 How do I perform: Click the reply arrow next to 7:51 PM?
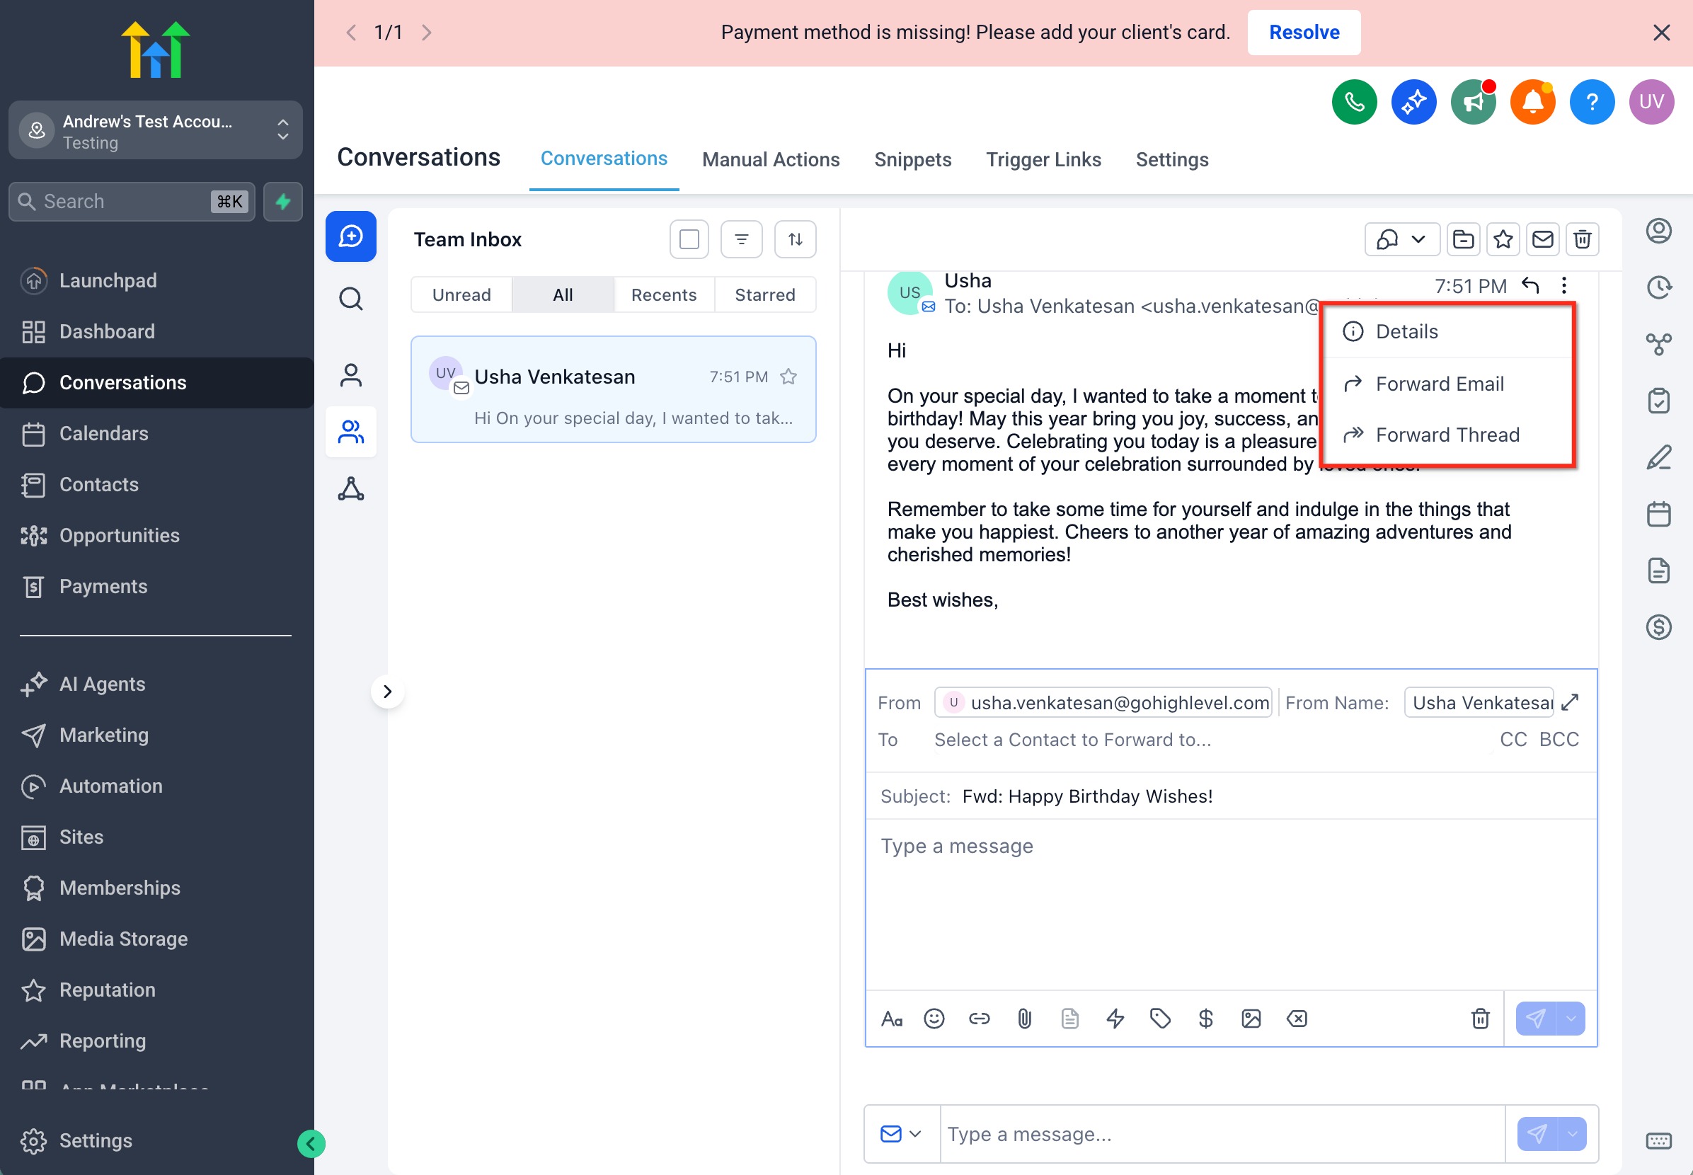(1530, 285)
